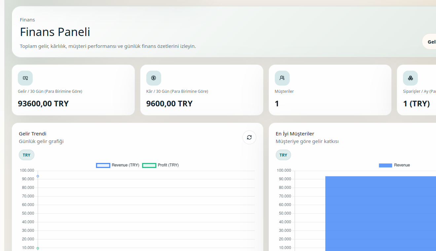The image size is (436, 251).
Task: Select TRY chip in En İyi Müşteriler
Action: click(283, 155)
